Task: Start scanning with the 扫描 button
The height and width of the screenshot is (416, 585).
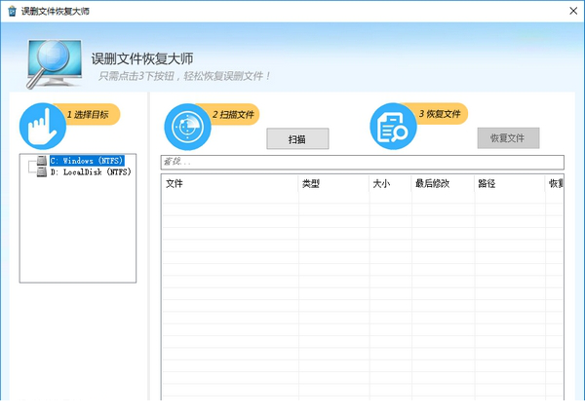Action: tap(297, 139)
